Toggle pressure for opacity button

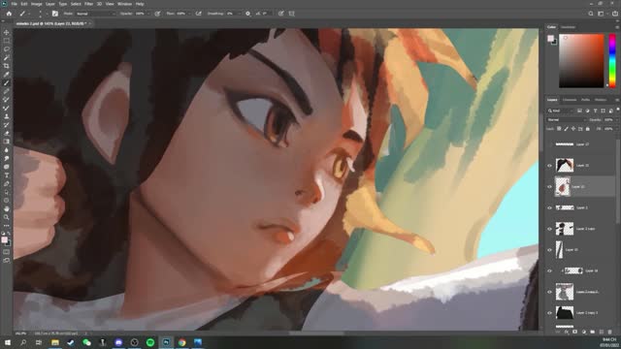click(x=157, y=14)
